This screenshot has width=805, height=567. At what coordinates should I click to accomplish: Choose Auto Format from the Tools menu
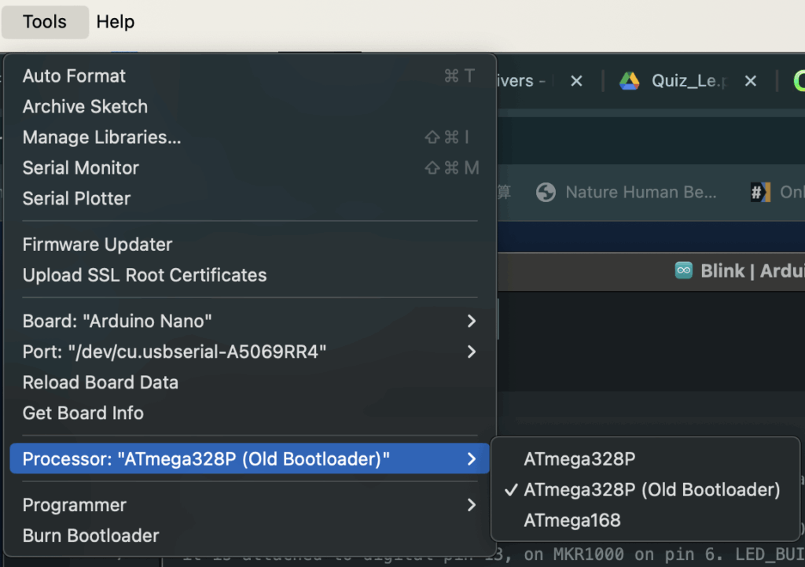tap(249, 76)
